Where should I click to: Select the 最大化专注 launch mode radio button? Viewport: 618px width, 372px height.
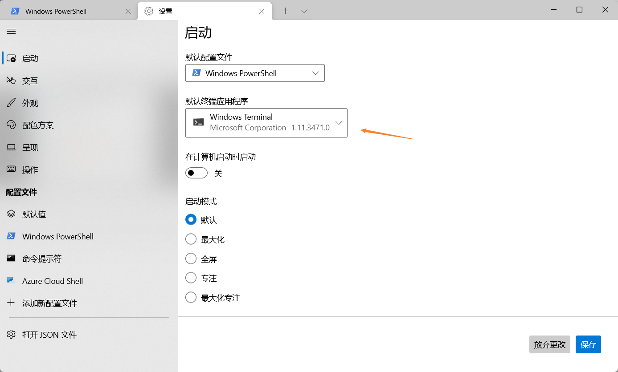click(191, 297)
